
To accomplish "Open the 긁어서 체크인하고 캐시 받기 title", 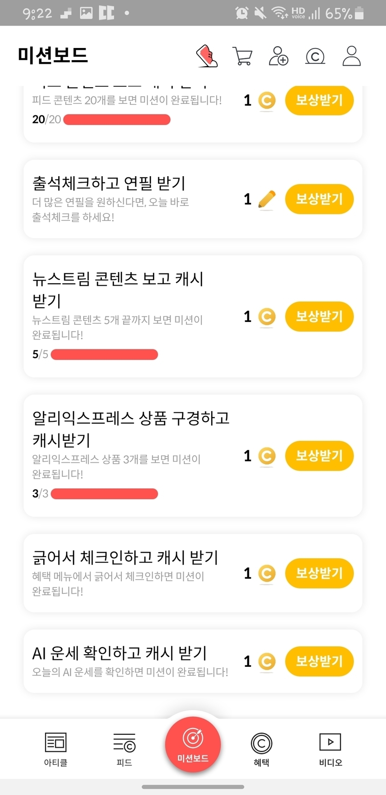I will coord(125,557).
